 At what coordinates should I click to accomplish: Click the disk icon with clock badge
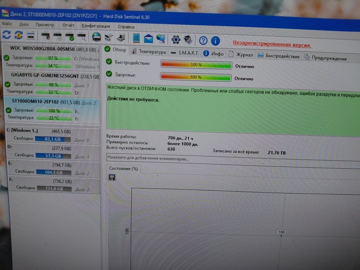pyautogui.click(x=57, y=36)
